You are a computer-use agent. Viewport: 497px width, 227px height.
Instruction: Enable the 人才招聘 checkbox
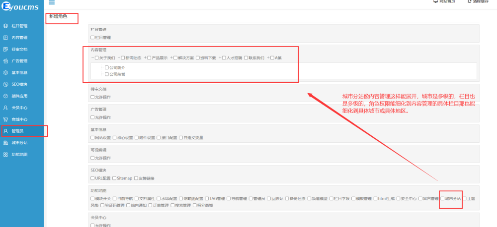[x=224, y=58]
